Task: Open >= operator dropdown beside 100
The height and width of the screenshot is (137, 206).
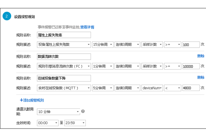Action: [173, 45]
